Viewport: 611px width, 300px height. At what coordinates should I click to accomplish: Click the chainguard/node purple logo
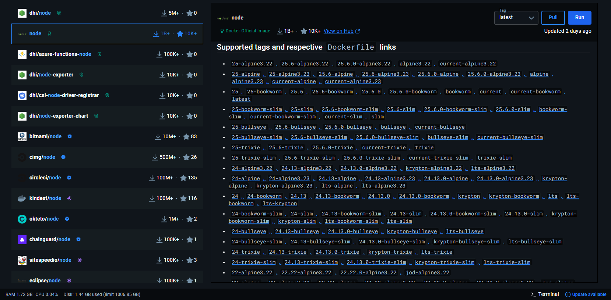[22, 240]
